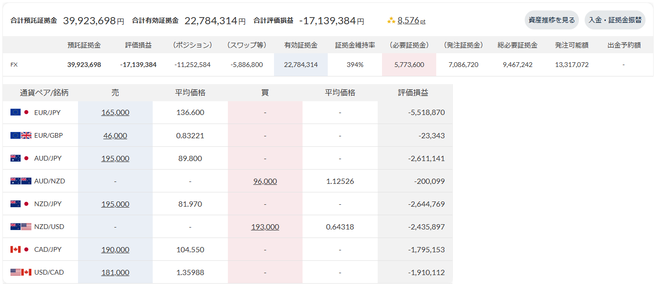Click the 評価損益 column header in positions table
The width and height of the screenshot is (656, 286).
(x=413, y=93)
